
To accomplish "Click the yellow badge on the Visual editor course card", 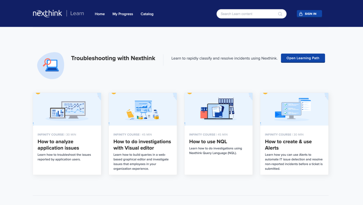I will point(113,93).
